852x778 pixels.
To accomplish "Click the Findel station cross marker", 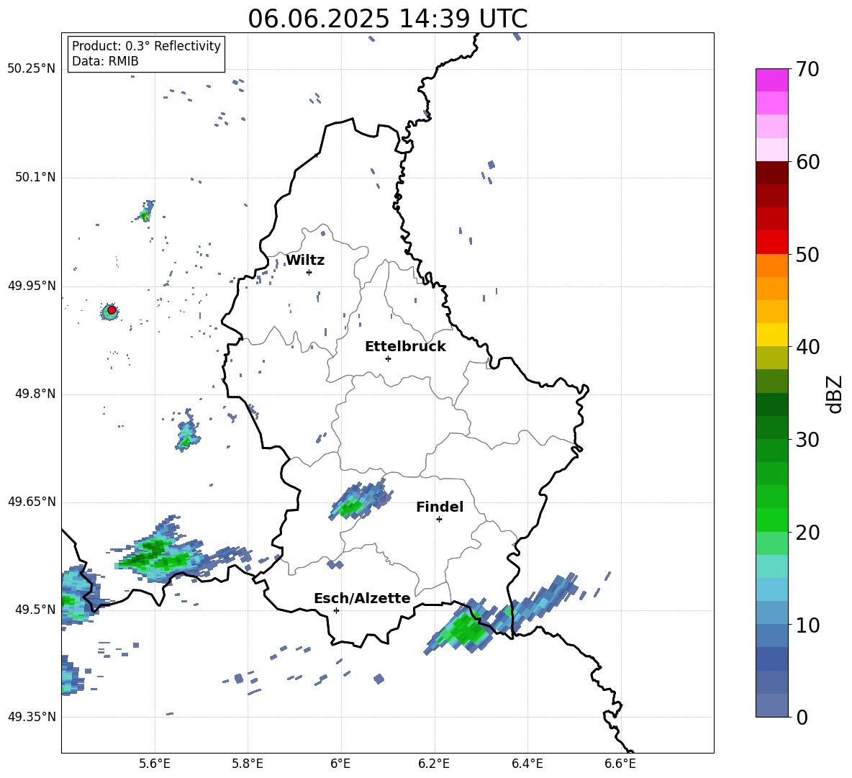I will point(439,520).
